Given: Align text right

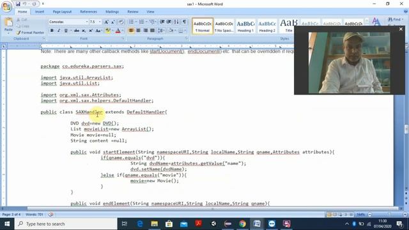Looking at the screenshot, I should tap(145, 31).
